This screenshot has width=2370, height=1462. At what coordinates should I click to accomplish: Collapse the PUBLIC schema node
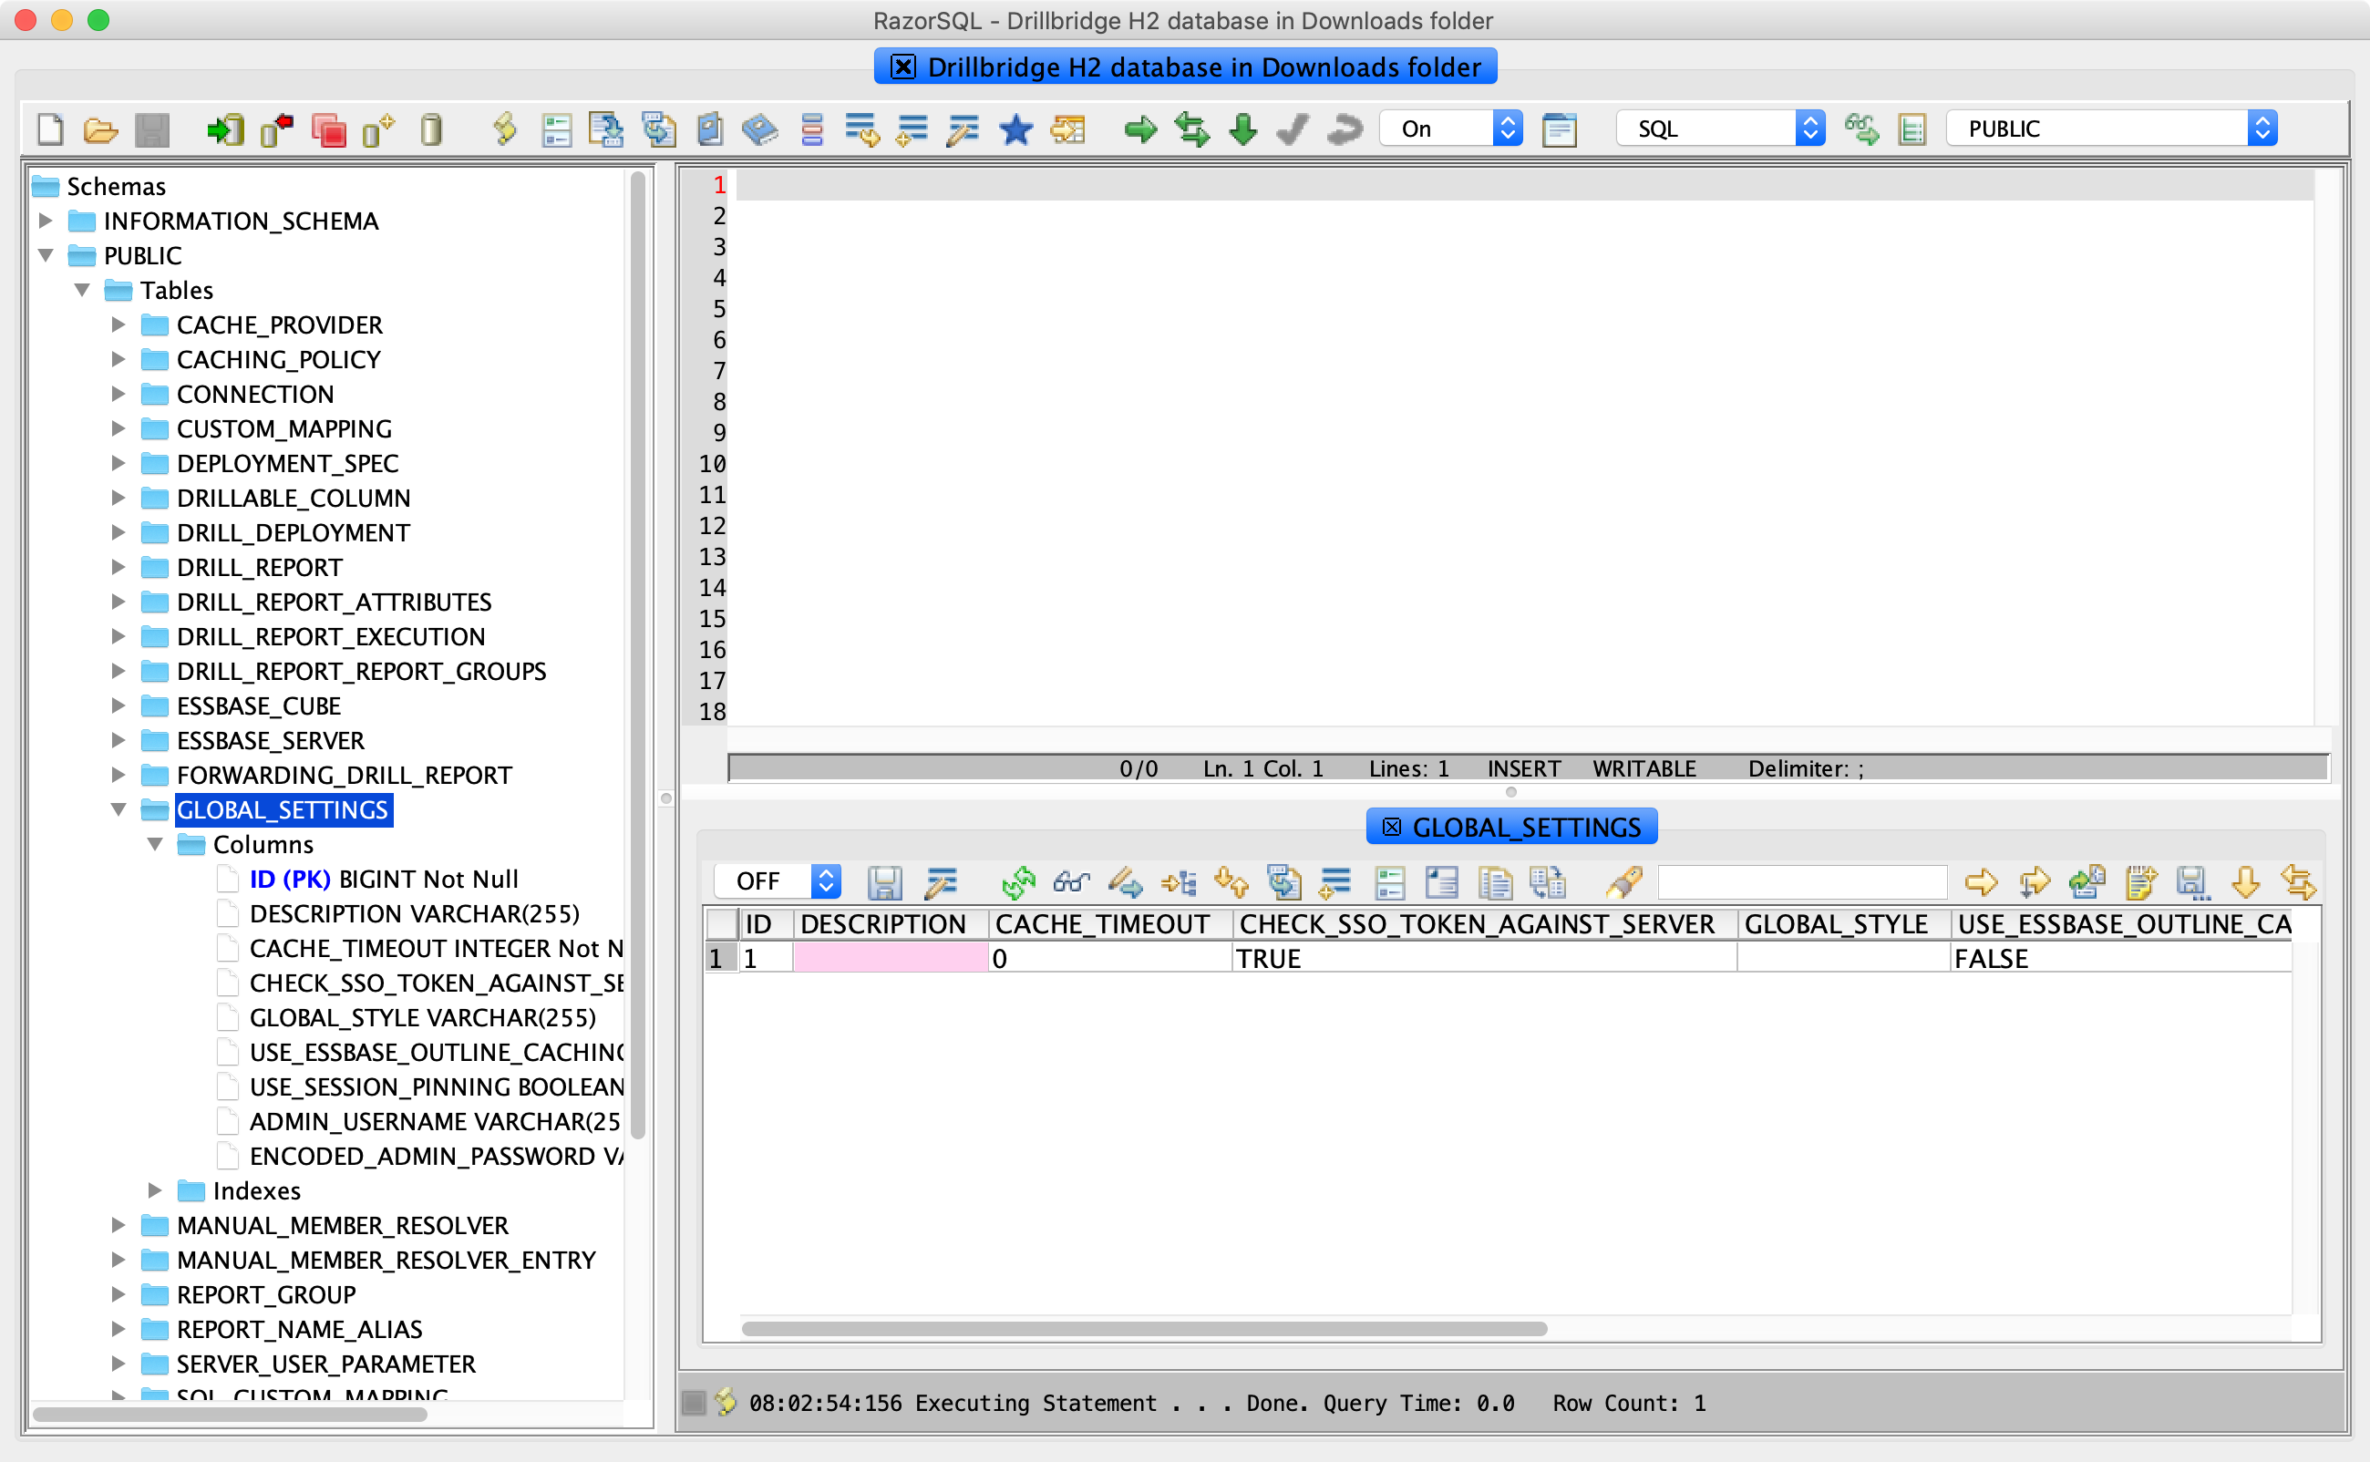[45, 255]
